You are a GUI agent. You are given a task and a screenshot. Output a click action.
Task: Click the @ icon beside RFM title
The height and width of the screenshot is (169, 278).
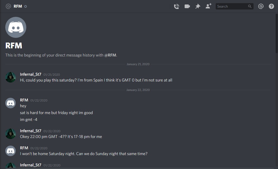(8, 6)
